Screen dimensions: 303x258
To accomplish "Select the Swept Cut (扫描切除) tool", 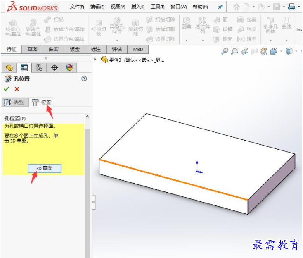I will [x=161, y=19].
